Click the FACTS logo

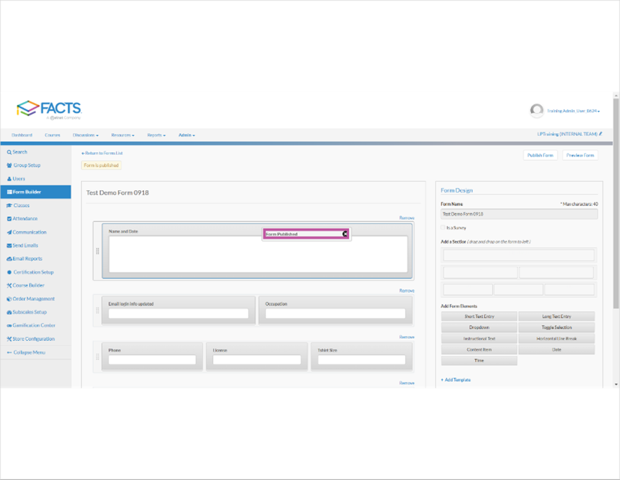click(49, 109)
